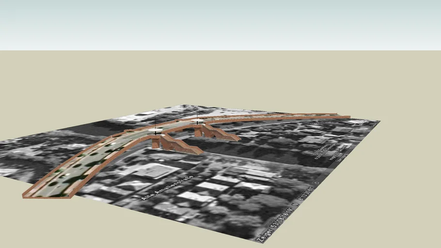Click the pale blue sky area

220,24
